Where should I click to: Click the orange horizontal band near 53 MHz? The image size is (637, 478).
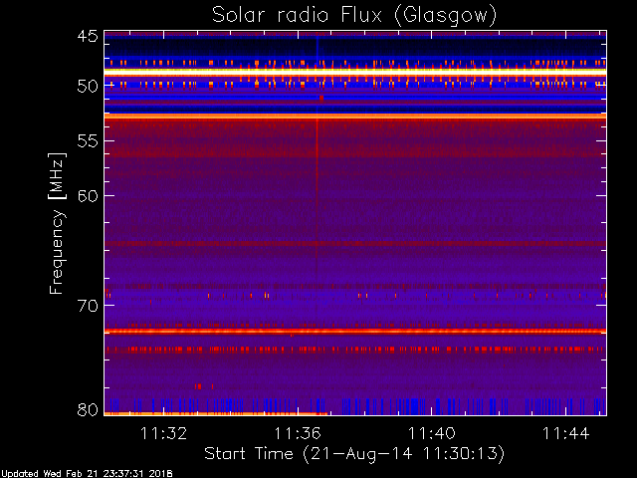coord(355,117)
